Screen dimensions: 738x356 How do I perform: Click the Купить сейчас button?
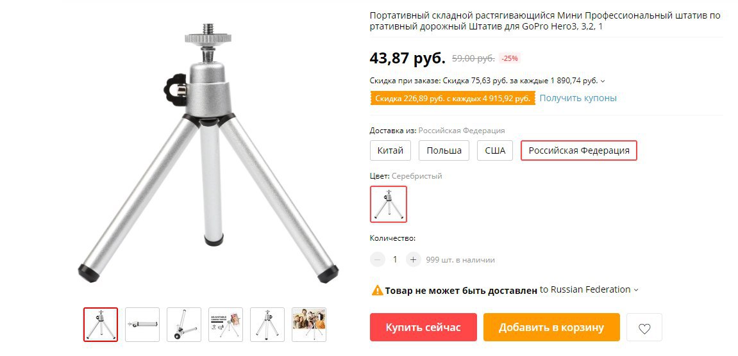point(423,327)
